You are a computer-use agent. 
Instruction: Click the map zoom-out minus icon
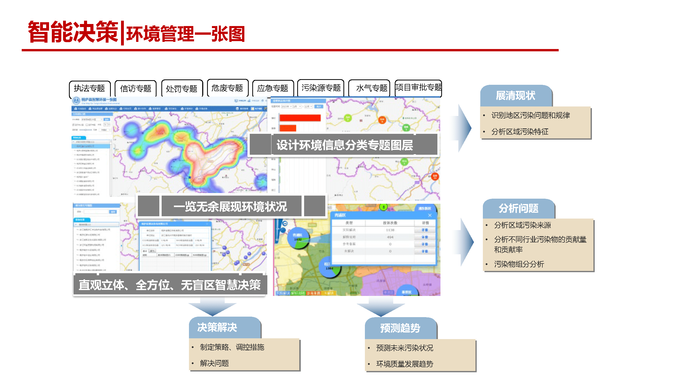[285, 223]
